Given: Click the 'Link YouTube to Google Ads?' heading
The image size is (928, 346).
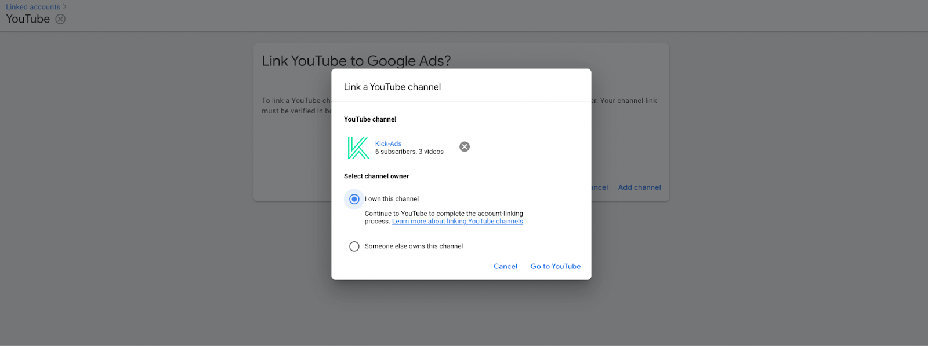Looking at the screenshot, I should (x=356, y=61).
